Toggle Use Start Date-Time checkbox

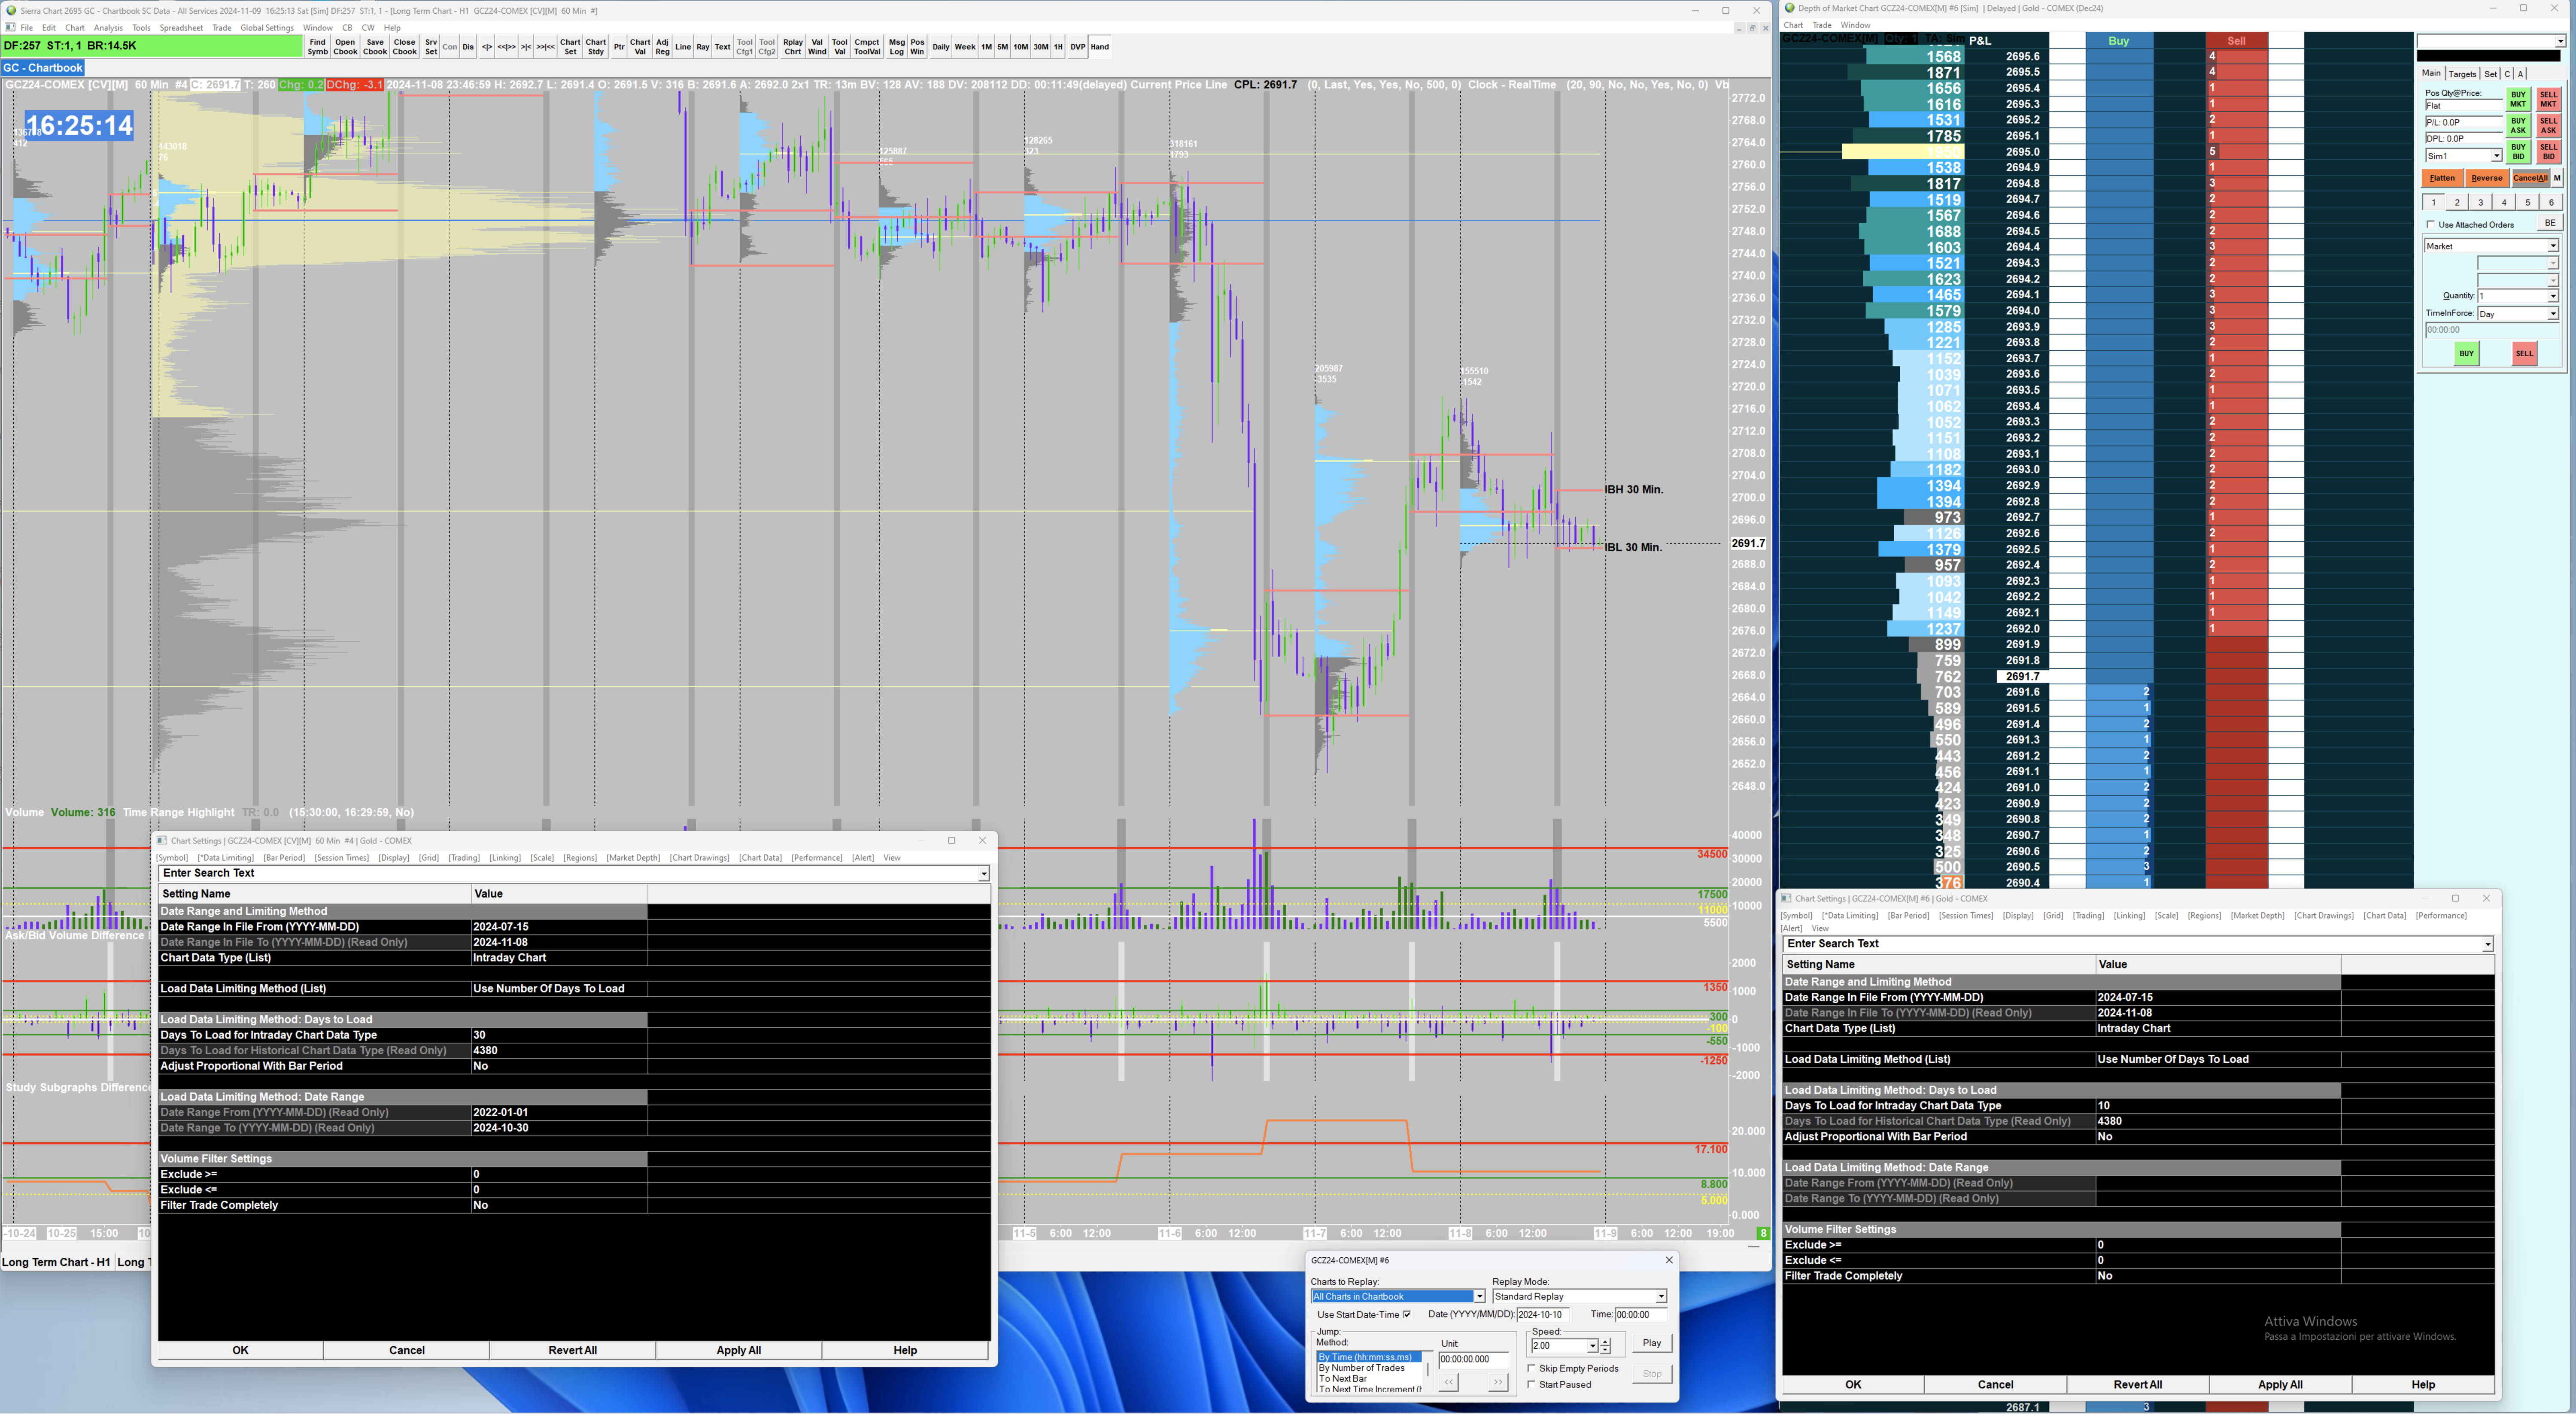point(1407,1315)
